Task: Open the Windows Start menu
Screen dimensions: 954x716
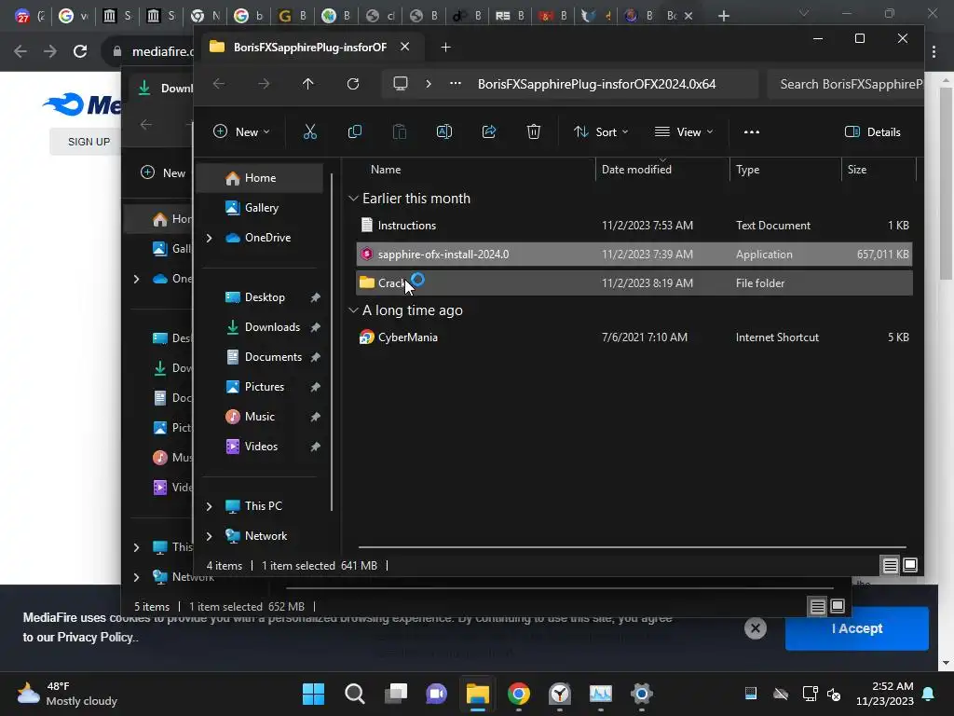Action: tap(313, 694)
